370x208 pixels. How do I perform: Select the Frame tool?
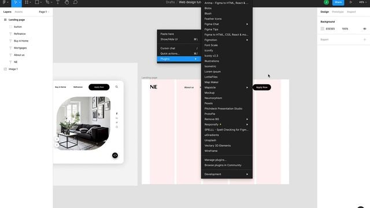pos(27,2)
